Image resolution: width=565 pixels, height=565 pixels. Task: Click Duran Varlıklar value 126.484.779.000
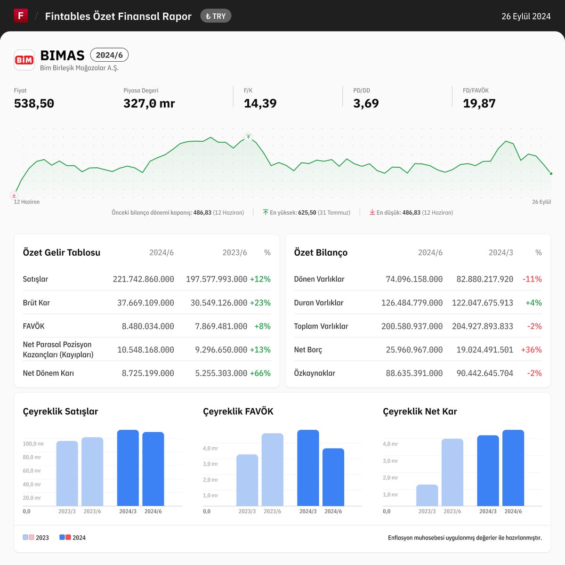click(412, 302)
